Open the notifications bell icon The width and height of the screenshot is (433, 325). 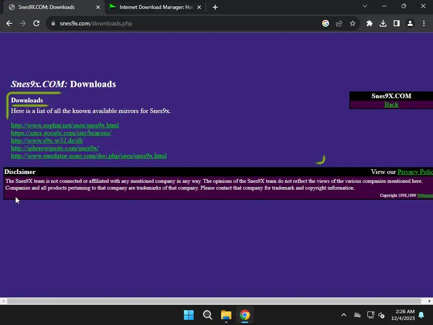422,315
